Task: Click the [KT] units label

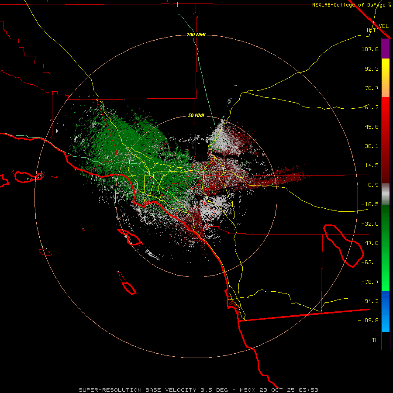Action: [373, 30]
